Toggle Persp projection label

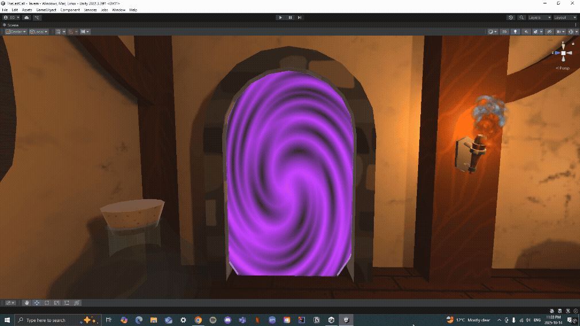pyautogui.click(x=563, y=68)
